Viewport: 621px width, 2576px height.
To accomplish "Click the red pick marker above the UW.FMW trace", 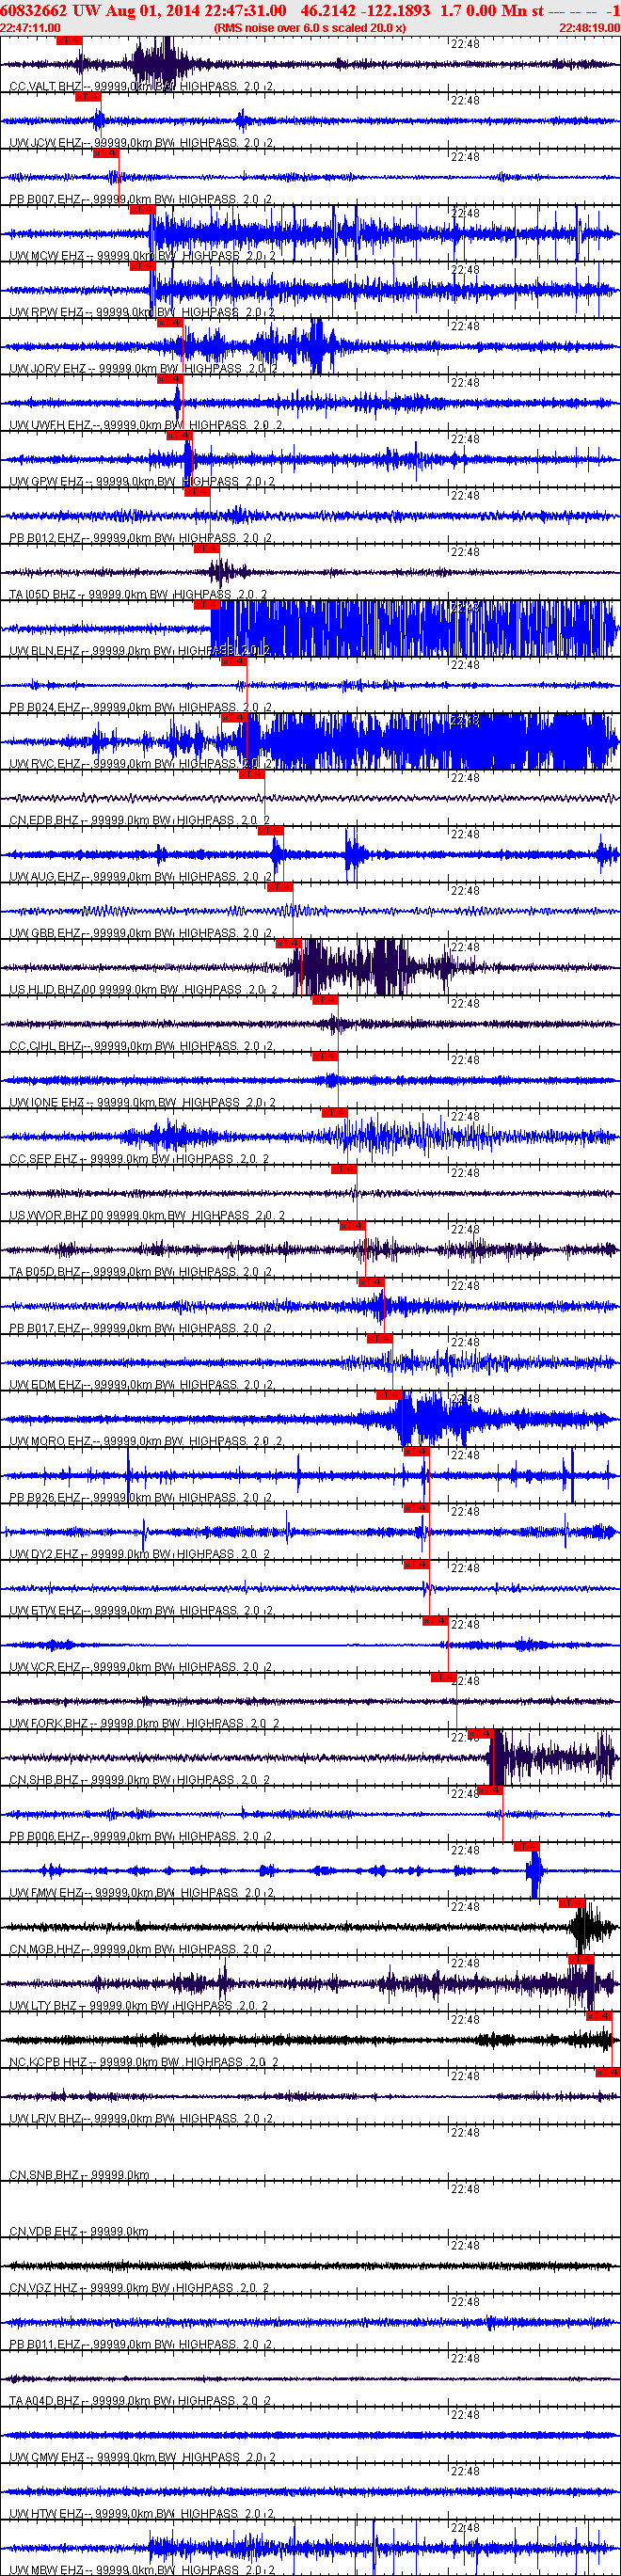I will [x=526, y=1847].
